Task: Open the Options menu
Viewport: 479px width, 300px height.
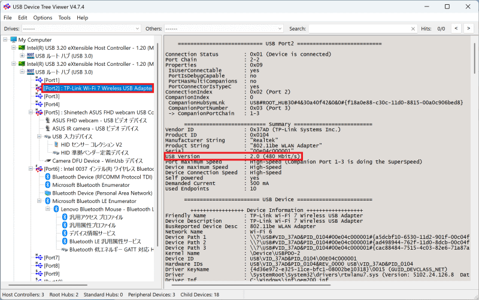Action: pos(43,18)
